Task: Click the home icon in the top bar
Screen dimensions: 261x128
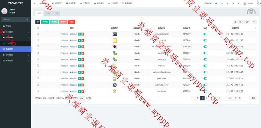Action: pyautogui.click(x=216, y=3)
